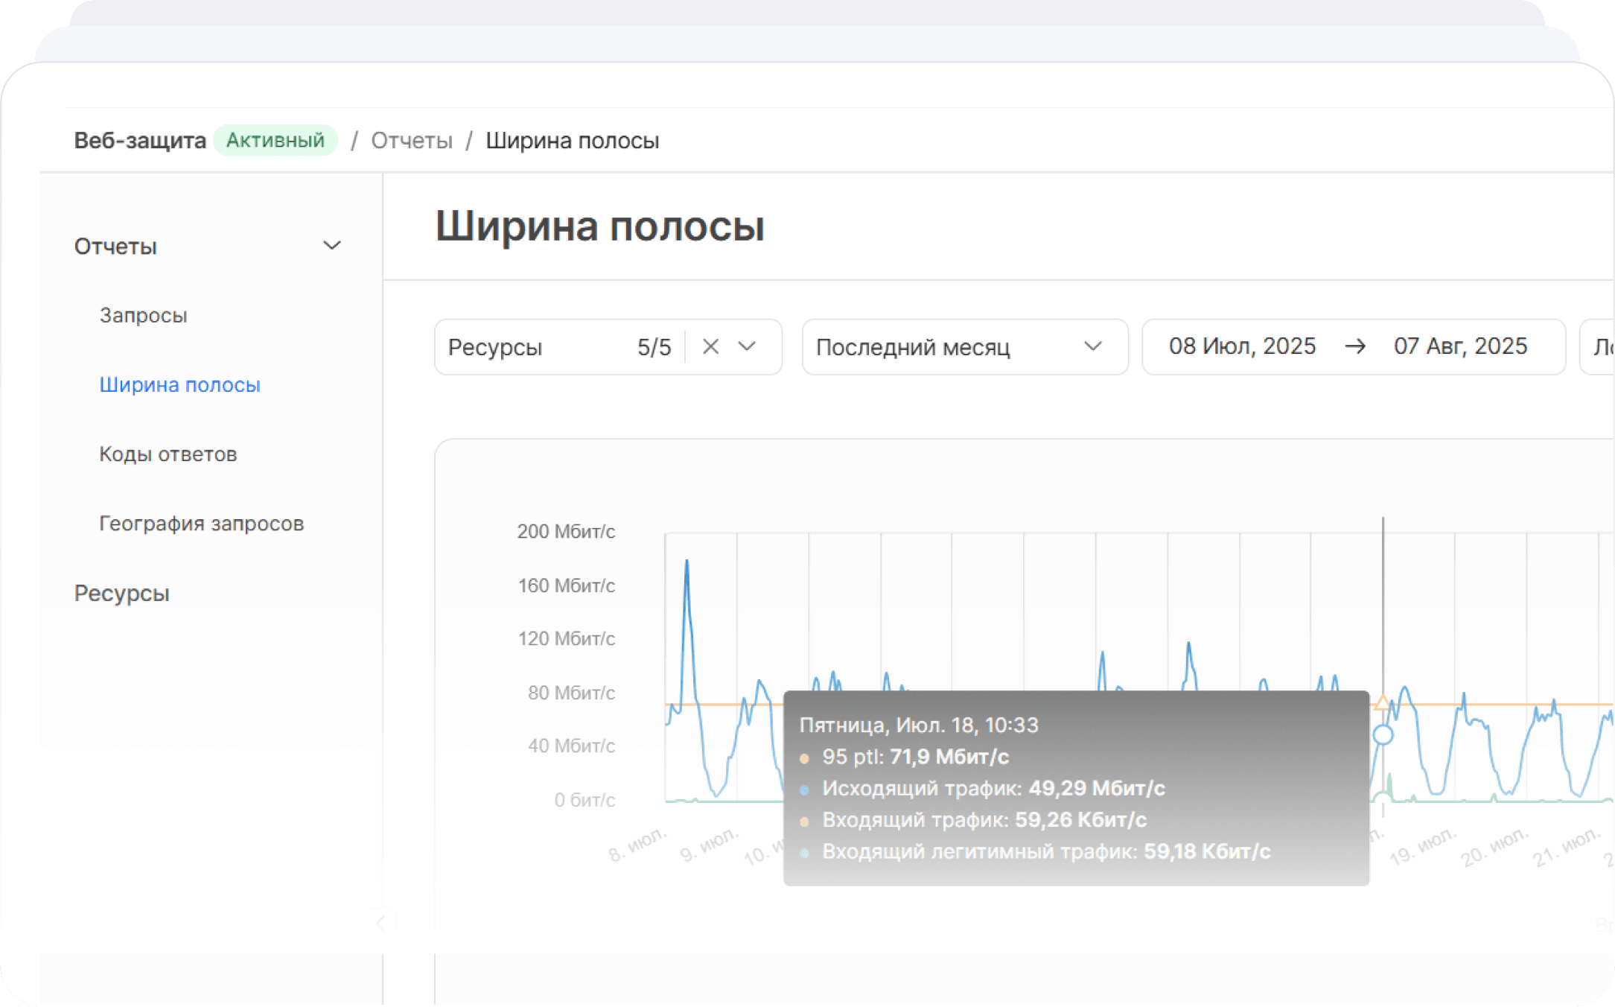Expand the Отчеты section chevron
Image resolution: width=1615 pixels, height=1007 pixels.
(x=332, y=245)
